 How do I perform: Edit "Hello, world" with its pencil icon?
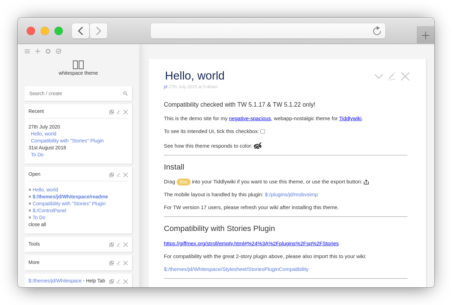392,76
